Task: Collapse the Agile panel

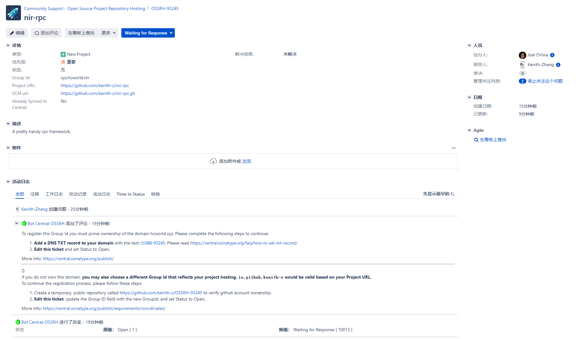Action: tap(469, 130)
